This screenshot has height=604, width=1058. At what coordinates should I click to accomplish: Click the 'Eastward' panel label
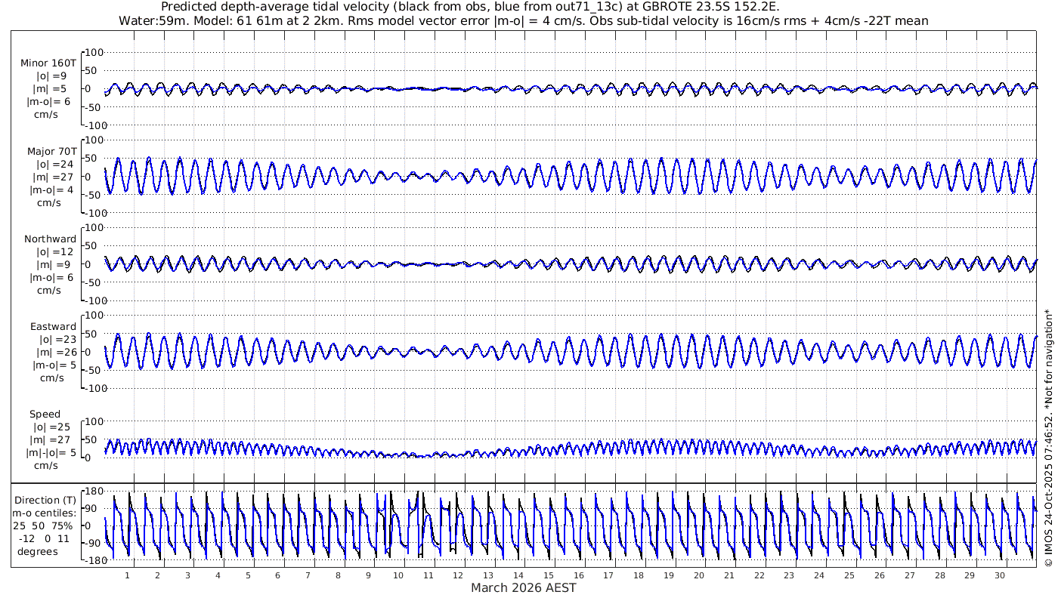[53, 326]
